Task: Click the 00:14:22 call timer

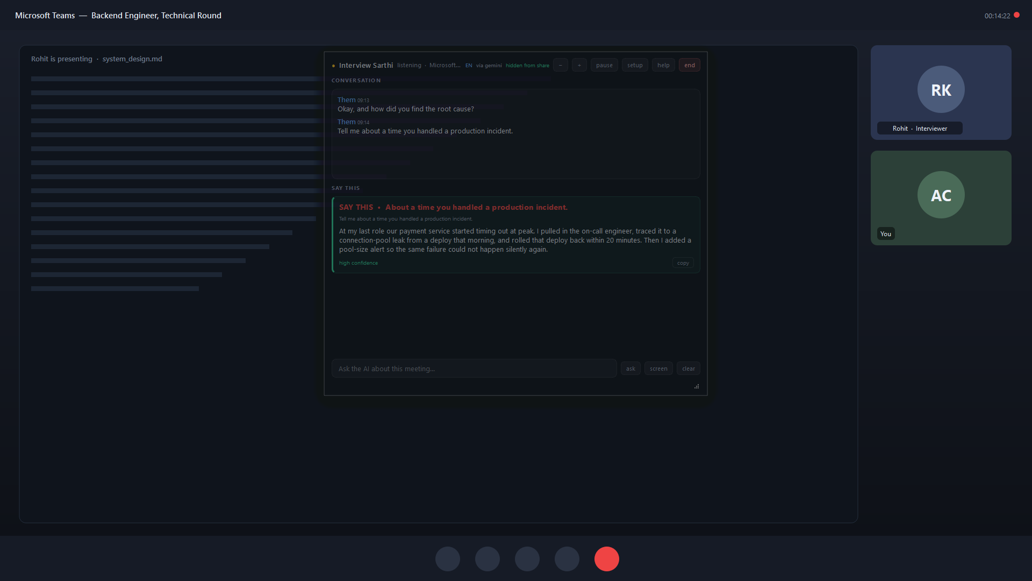Action: pyautogui.click(x=997, y=16)
